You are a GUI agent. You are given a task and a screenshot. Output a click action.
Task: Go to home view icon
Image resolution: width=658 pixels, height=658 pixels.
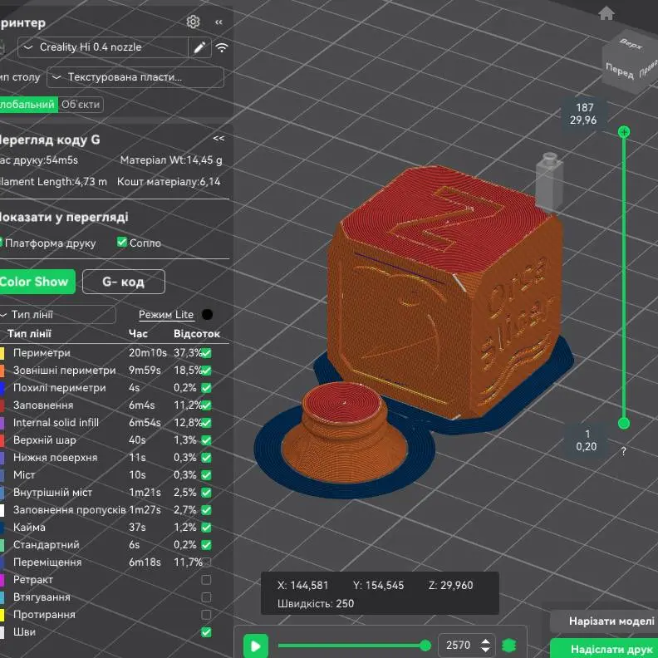point(606,13)
